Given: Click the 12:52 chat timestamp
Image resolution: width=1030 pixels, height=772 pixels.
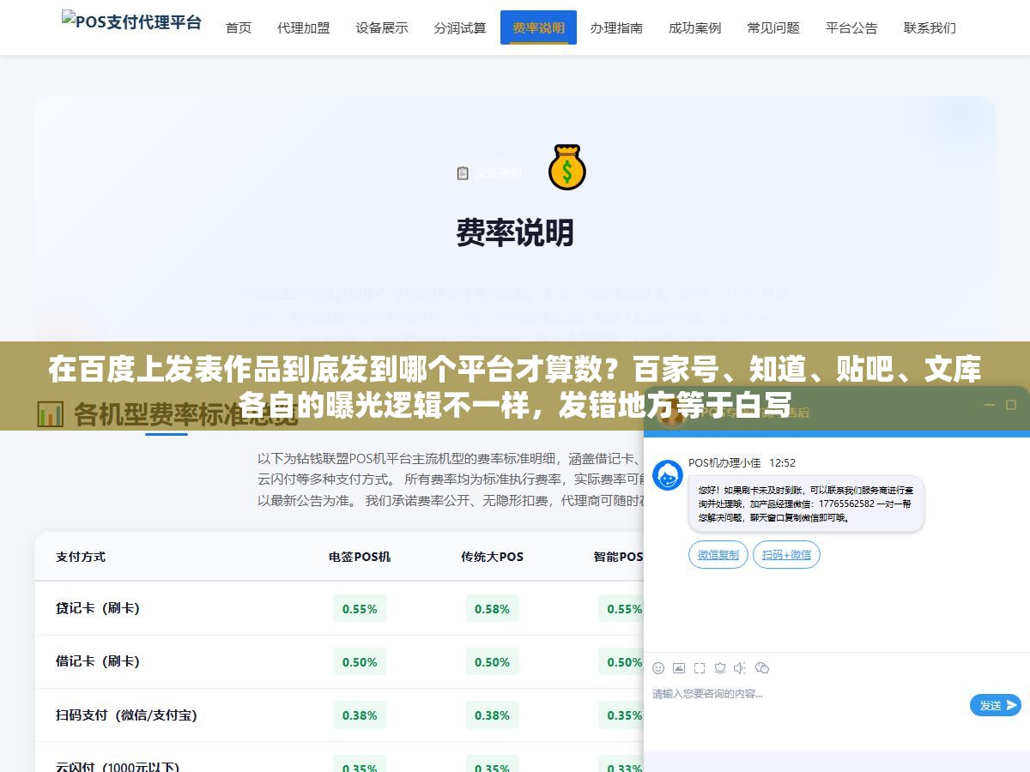Looking at the screenshot, I should point(782,462).
